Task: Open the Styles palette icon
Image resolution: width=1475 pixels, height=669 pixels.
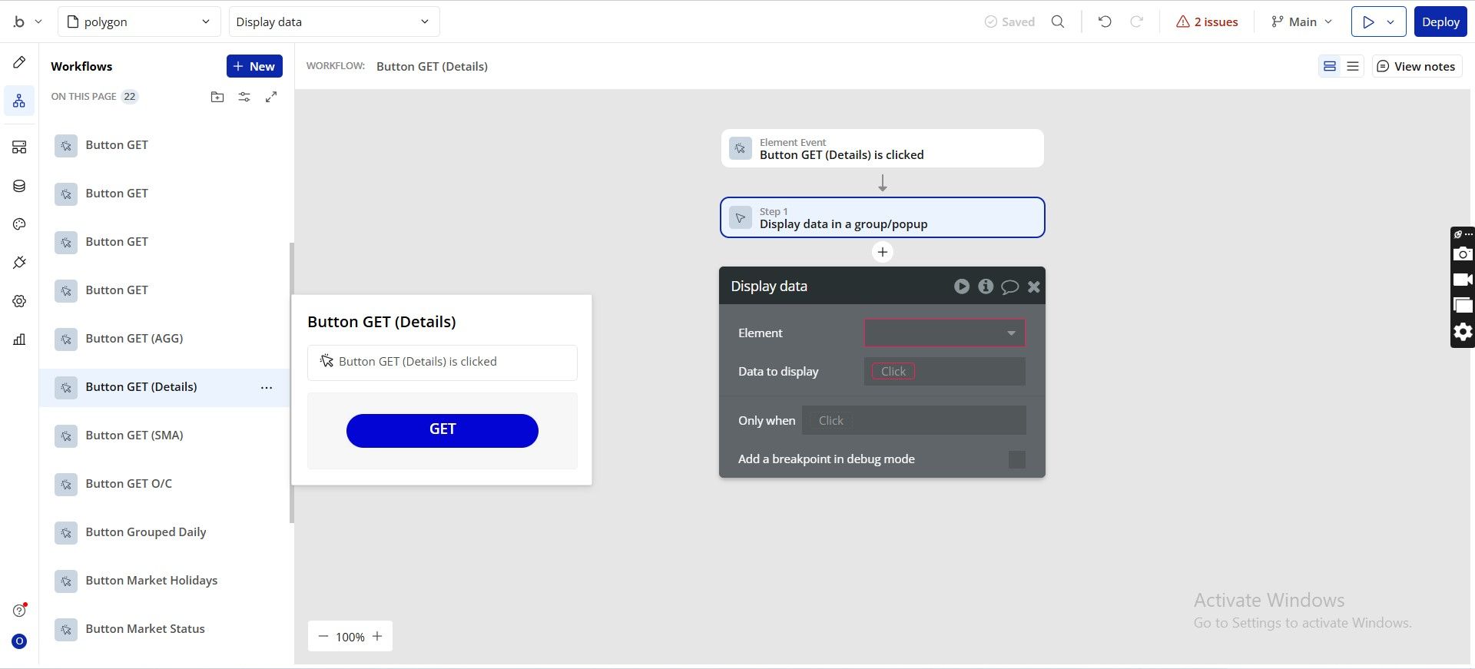Action: click(19, 224)
